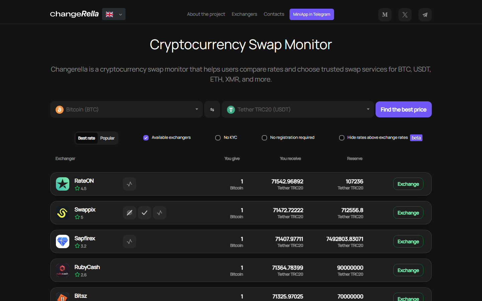Click the RubyCash logo
Image resolution: width=482 pixels, height=301 pixels.
[63, 270]
